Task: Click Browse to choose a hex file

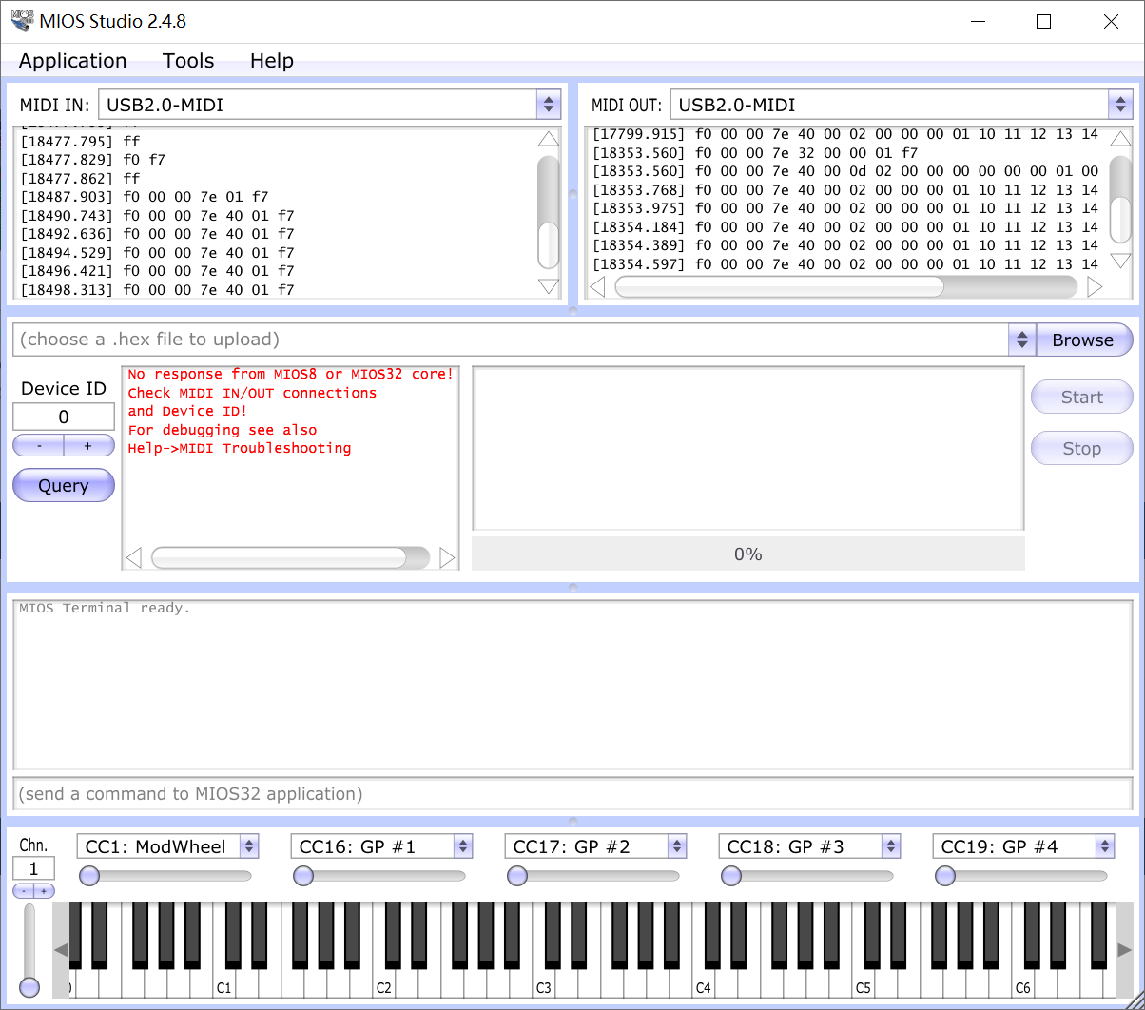Action: click(x=1082, y=340)
